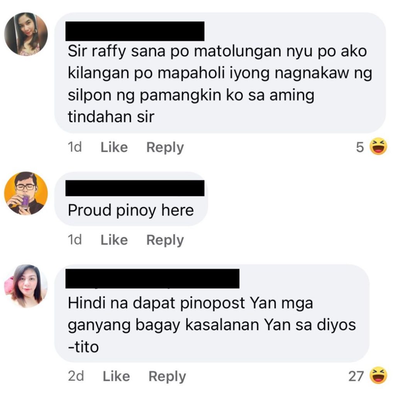The width and height of the screenshot is (393, 395).
Task: Like the Sir raffy comment
Action: coord(114,147)
